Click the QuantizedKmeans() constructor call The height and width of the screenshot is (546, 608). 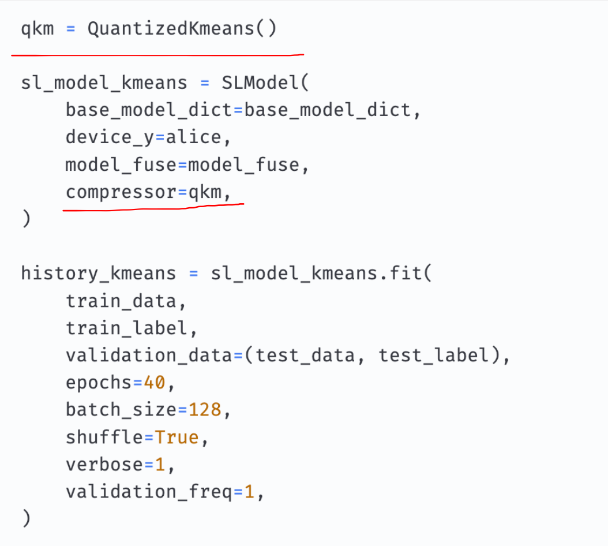click(182, 29)
